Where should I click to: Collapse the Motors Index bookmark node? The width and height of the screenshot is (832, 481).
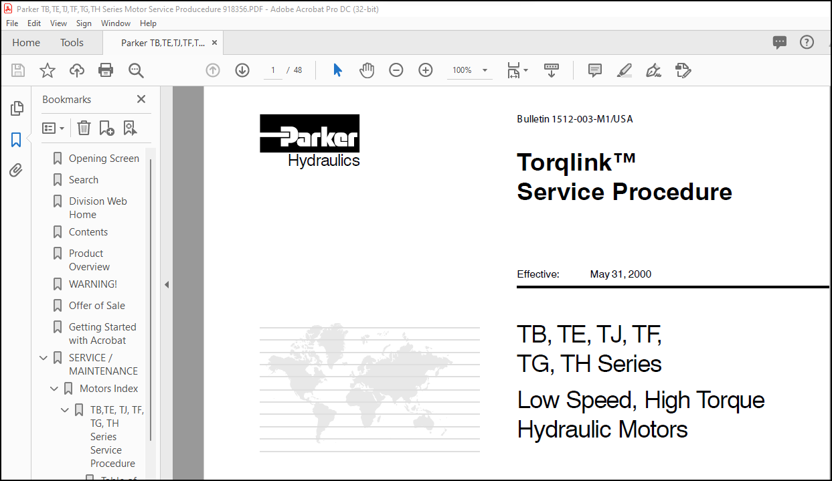(54, 389)
